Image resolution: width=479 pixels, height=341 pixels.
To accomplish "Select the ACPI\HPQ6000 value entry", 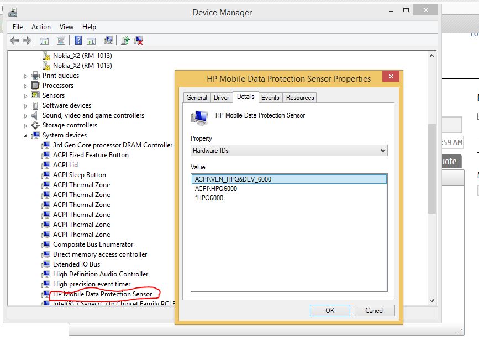I will 216,189.
